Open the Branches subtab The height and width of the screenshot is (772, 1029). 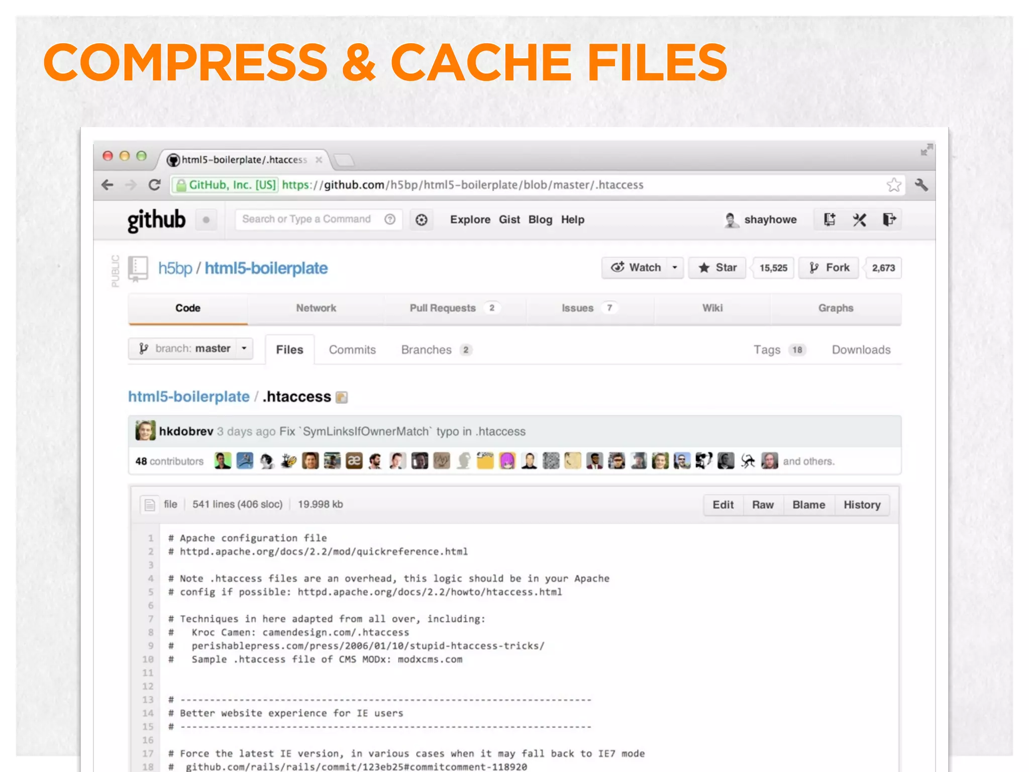point(436,350)
